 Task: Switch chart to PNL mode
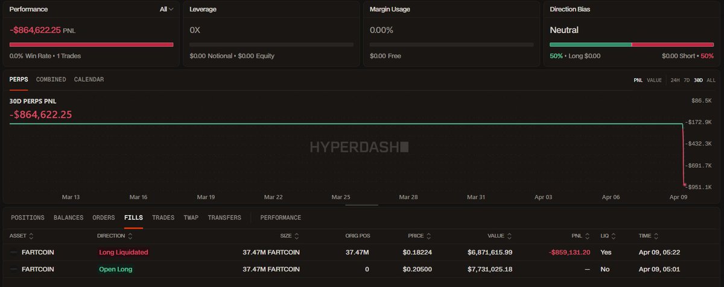tap(638, 80)
